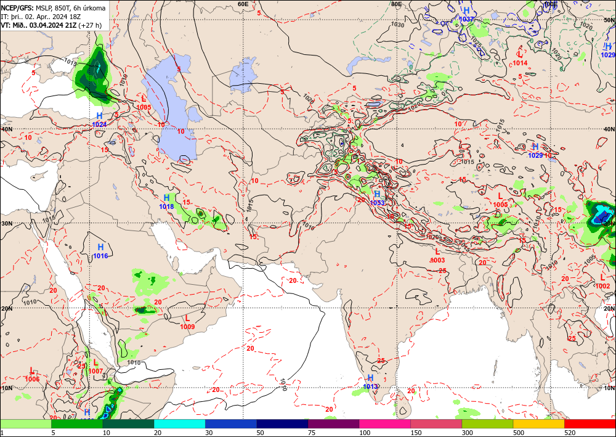Screen dimensions: 616x437
Task: Click the legend value '150'
Action: (x=416, y=433)
